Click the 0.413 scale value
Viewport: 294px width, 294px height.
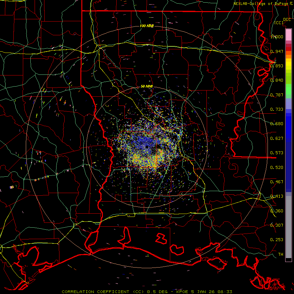click(x=277, y=196)
